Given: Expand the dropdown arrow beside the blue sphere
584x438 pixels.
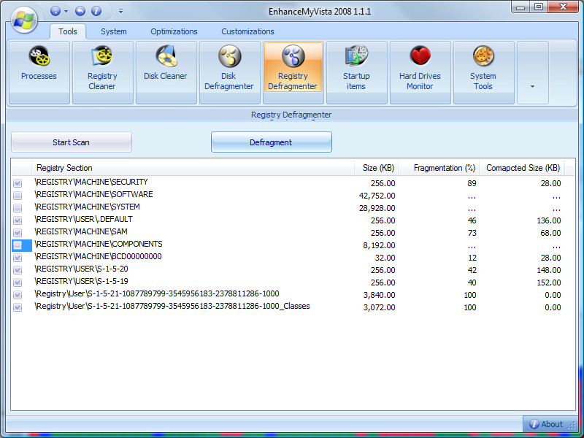Looking at the screenshot, I should tap(66, 11).
